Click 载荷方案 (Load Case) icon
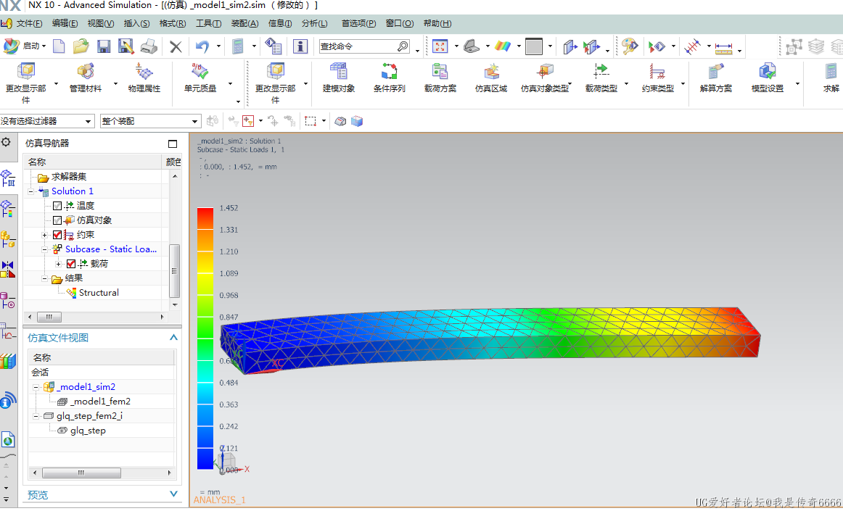This screenshot has height=511, width=843. click(x=440, y=78)
